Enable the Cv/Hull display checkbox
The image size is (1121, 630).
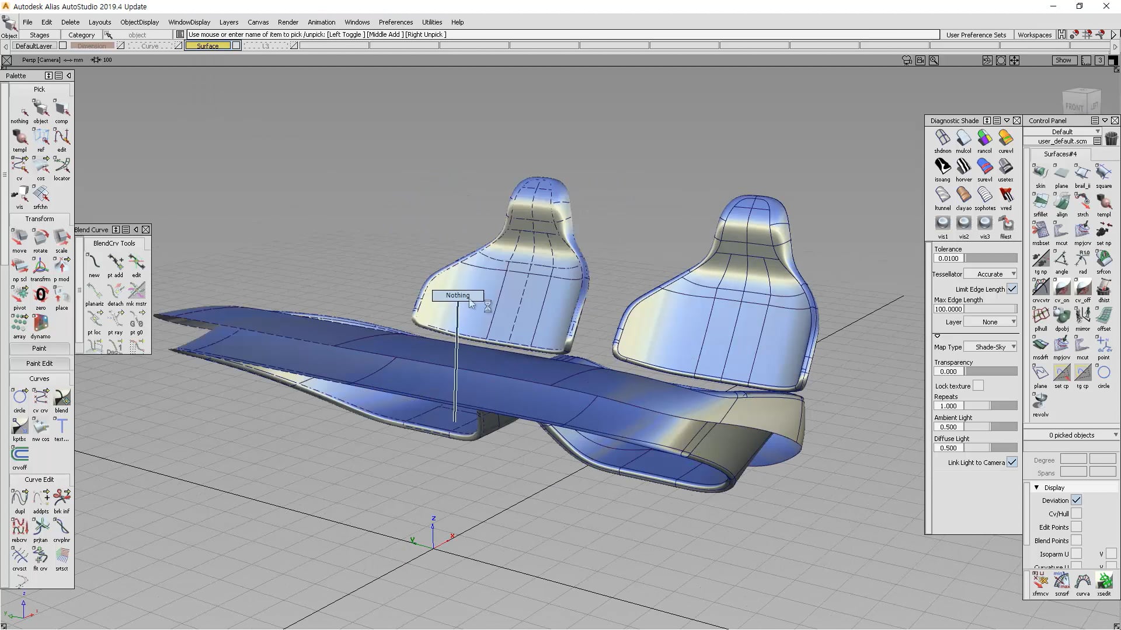click(1076, 513)
